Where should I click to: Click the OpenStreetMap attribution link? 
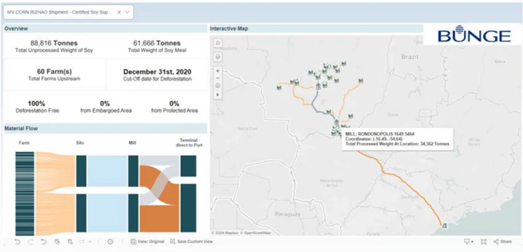256,233
